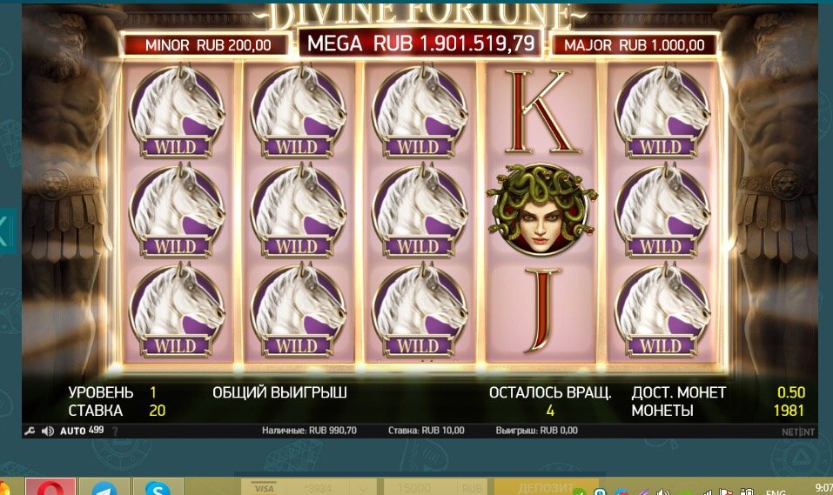The image size is (833, 495).
Task: Click the system tray volume icon
Action: (x=662, y=492)
